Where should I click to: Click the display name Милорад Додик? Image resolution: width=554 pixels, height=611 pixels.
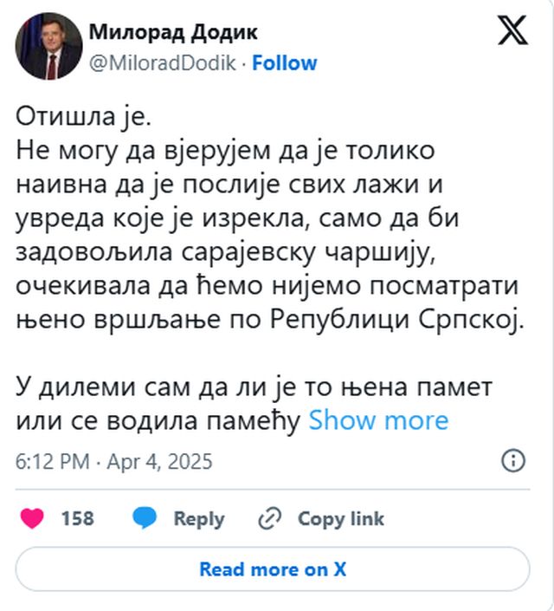tap(172, 33)
